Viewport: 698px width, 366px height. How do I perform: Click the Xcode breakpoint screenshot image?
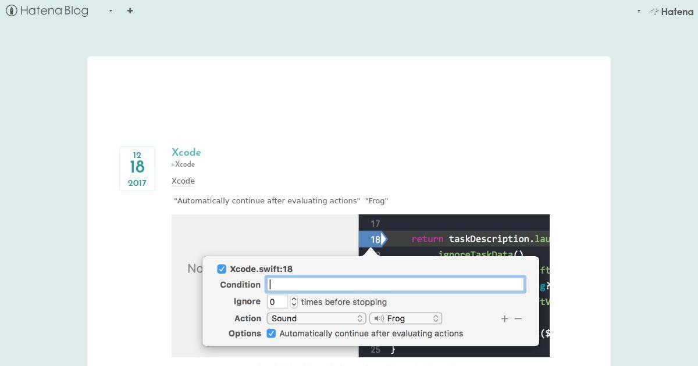coord(361,286)
